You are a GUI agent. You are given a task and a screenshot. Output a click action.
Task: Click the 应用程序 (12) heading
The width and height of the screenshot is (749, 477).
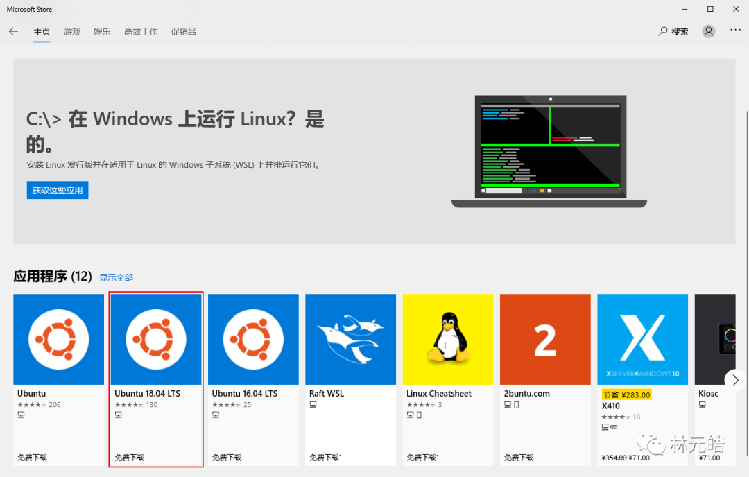point(53,277)
